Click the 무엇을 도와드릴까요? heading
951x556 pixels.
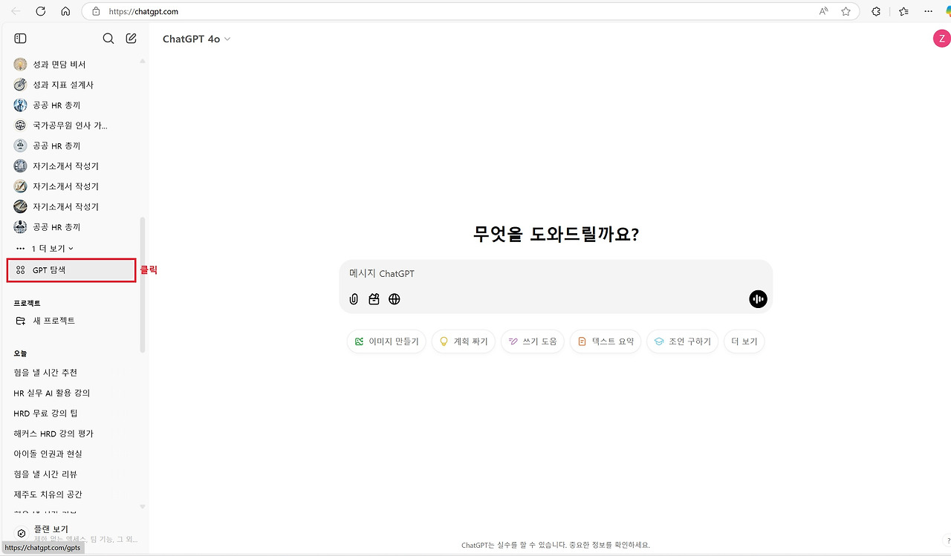556,234
